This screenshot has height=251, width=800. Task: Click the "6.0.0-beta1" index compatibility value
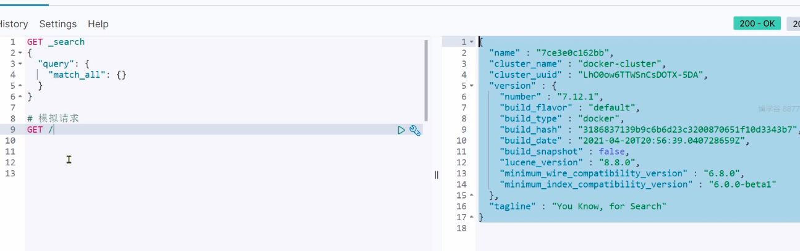pyautogui.click(x=743, y=184)
